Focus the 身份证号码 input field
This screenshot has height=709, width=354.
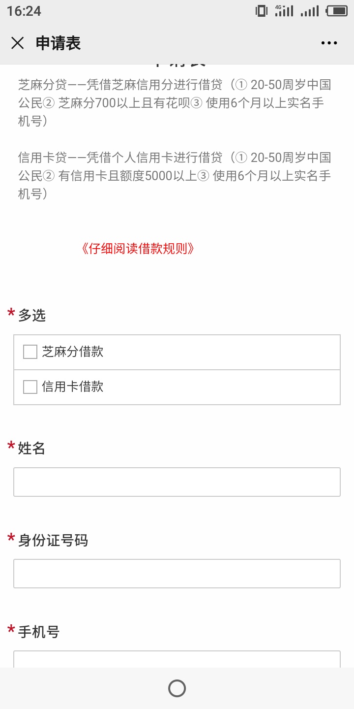tap(177, 574)
